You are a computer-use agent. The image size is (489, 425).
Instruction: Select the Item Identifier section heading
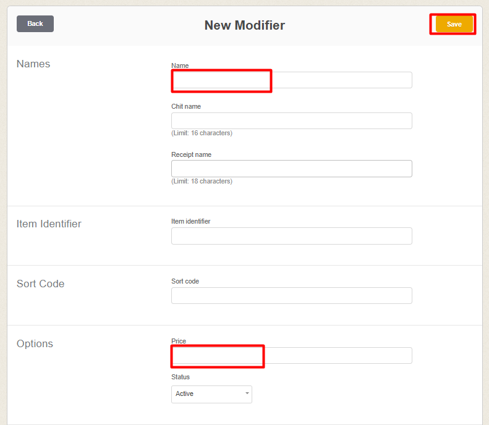[x=49, y=224]
